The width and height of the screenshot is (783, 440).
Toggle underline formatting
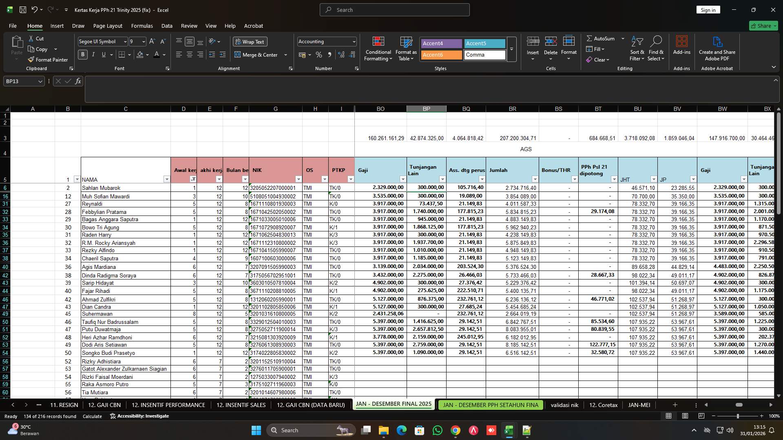point(103,54)
